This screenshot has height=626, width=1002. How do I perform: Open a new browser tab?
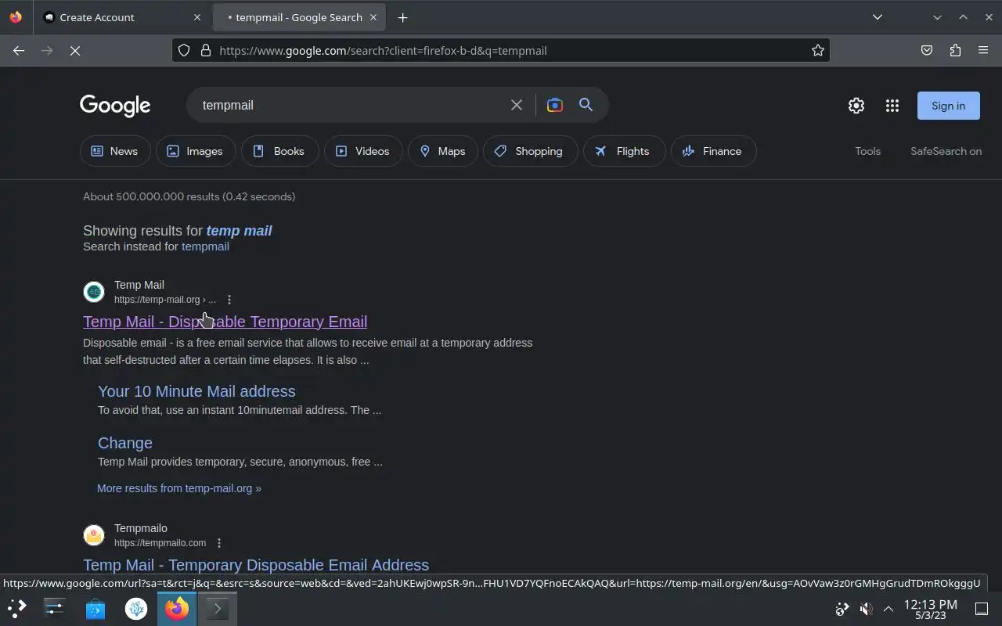coord(402,17)
